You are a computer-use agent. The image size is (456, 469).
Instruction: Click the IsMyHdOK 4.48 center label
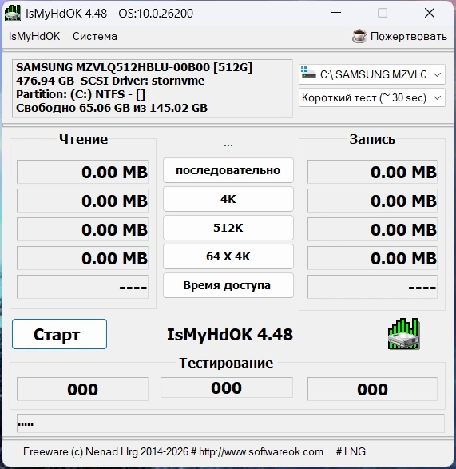tap(230, 335)
